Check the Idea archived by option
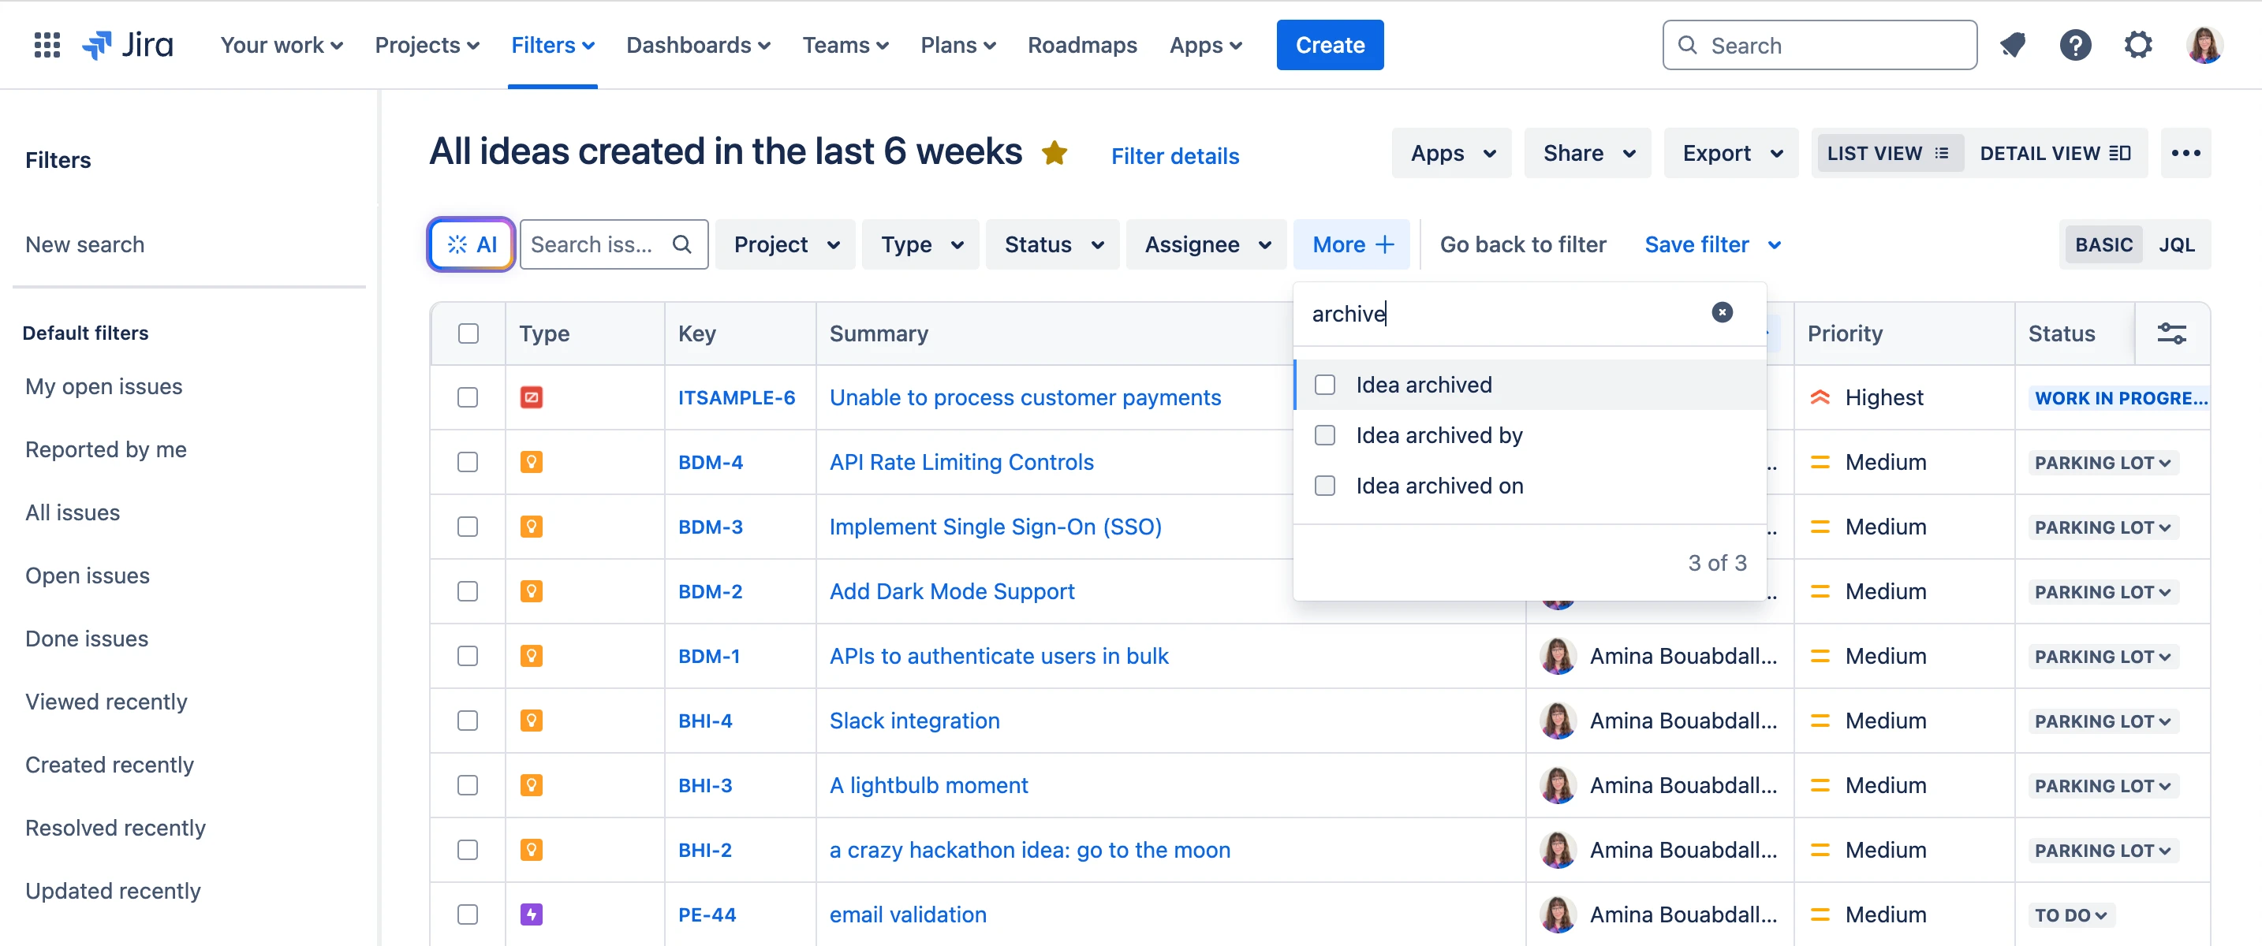2262x946 pixels. point(1325,434)
